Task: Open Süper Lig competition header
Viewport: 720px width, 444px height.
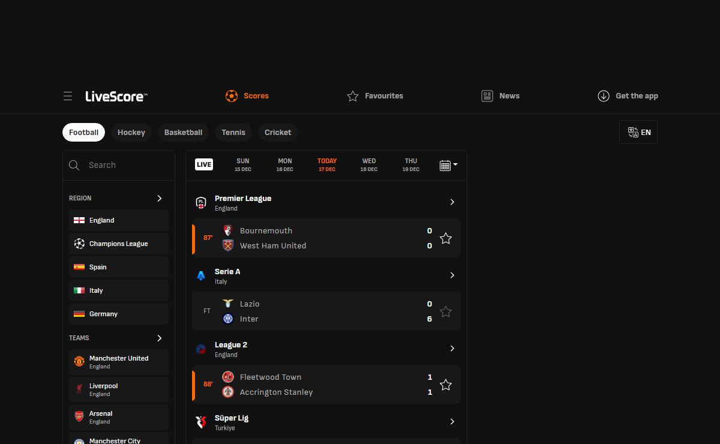Action: (x=326, y=422)
